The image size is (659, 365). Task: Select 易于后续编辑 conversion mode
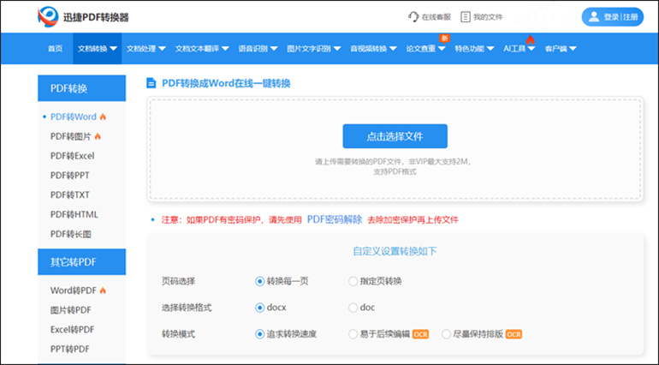(x=353, y=334)
